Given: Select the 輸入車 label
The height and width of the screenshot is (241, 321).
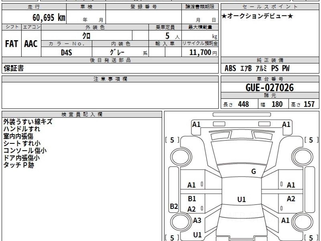Looking at the screenshot, I should tap(165, 44).
